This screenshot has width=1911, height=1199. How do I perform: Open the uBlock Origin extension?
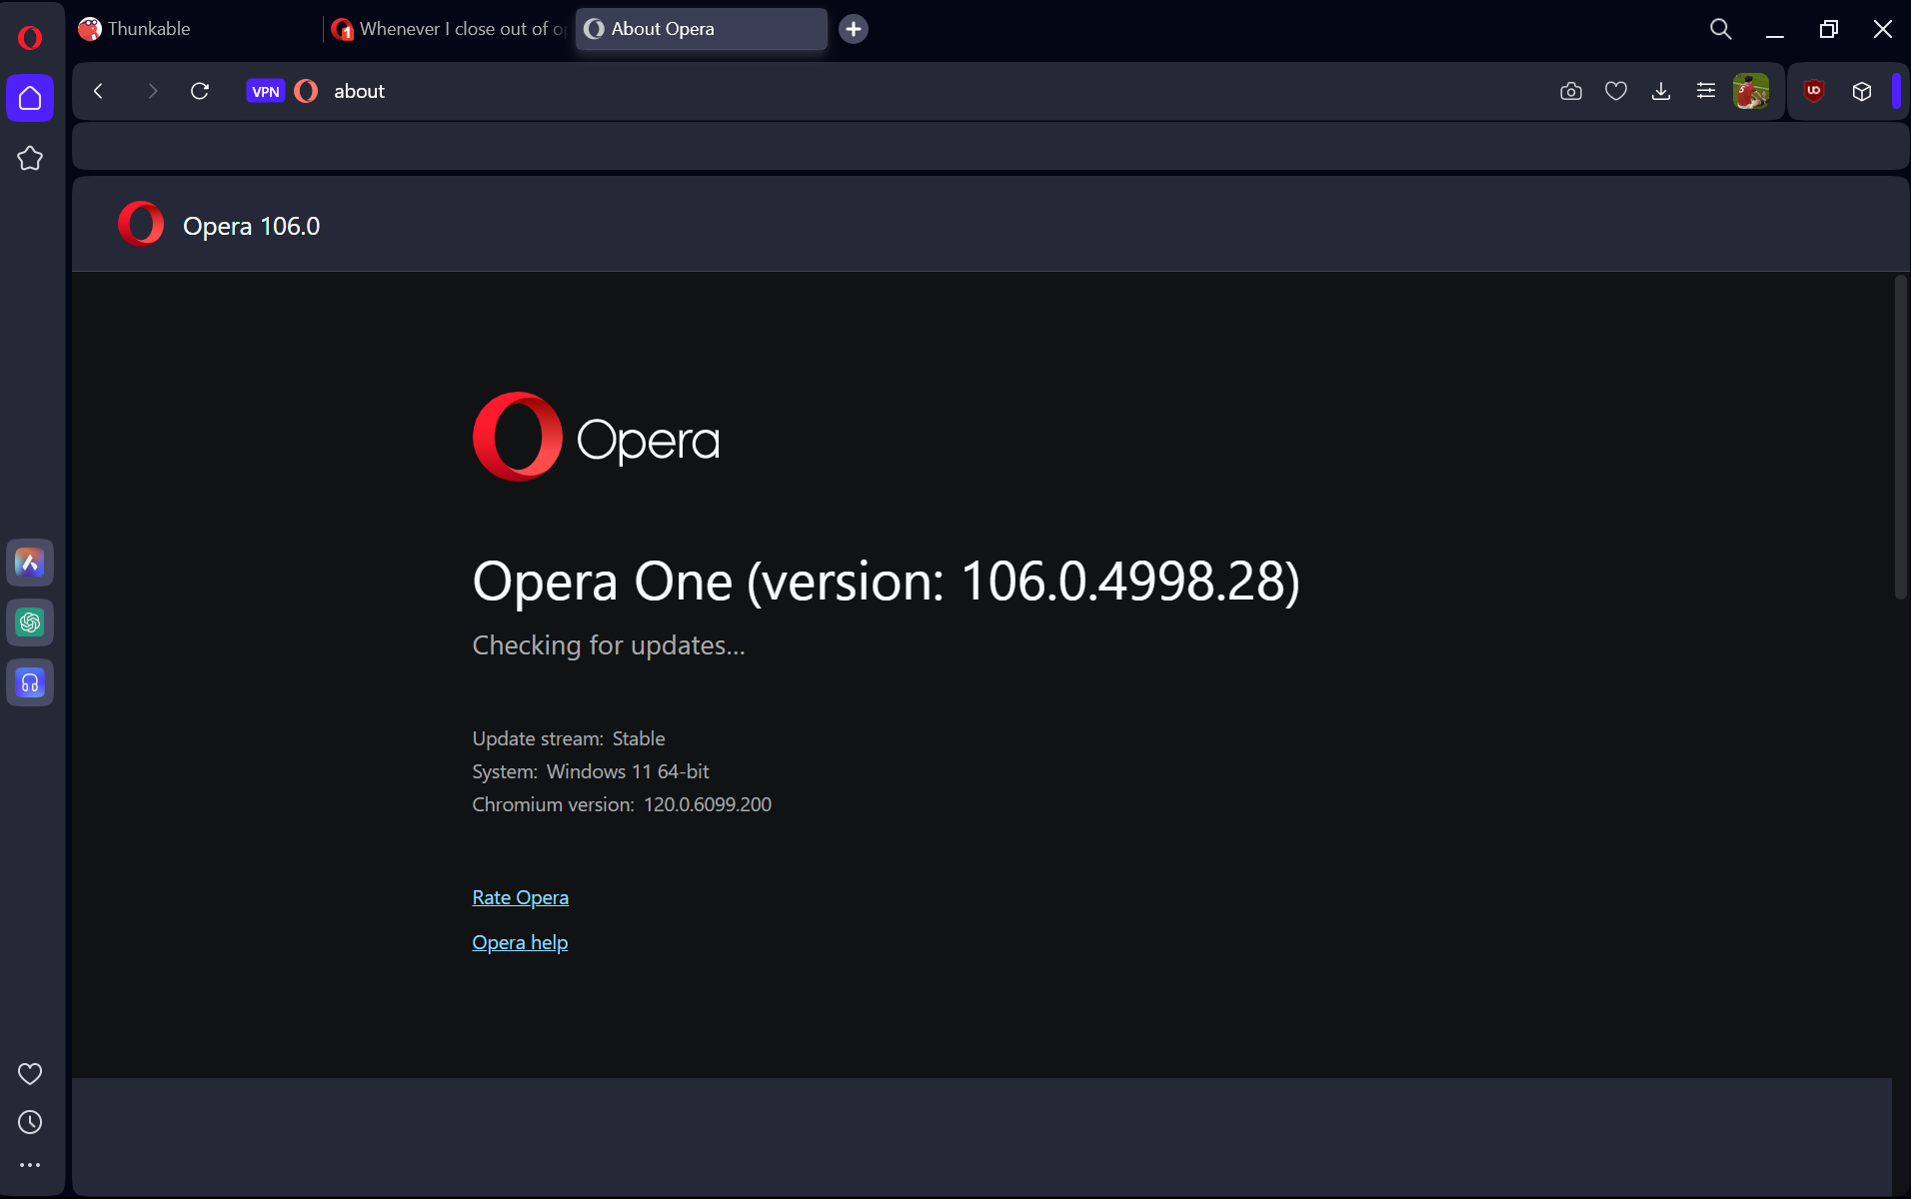tap(1814, 91)
